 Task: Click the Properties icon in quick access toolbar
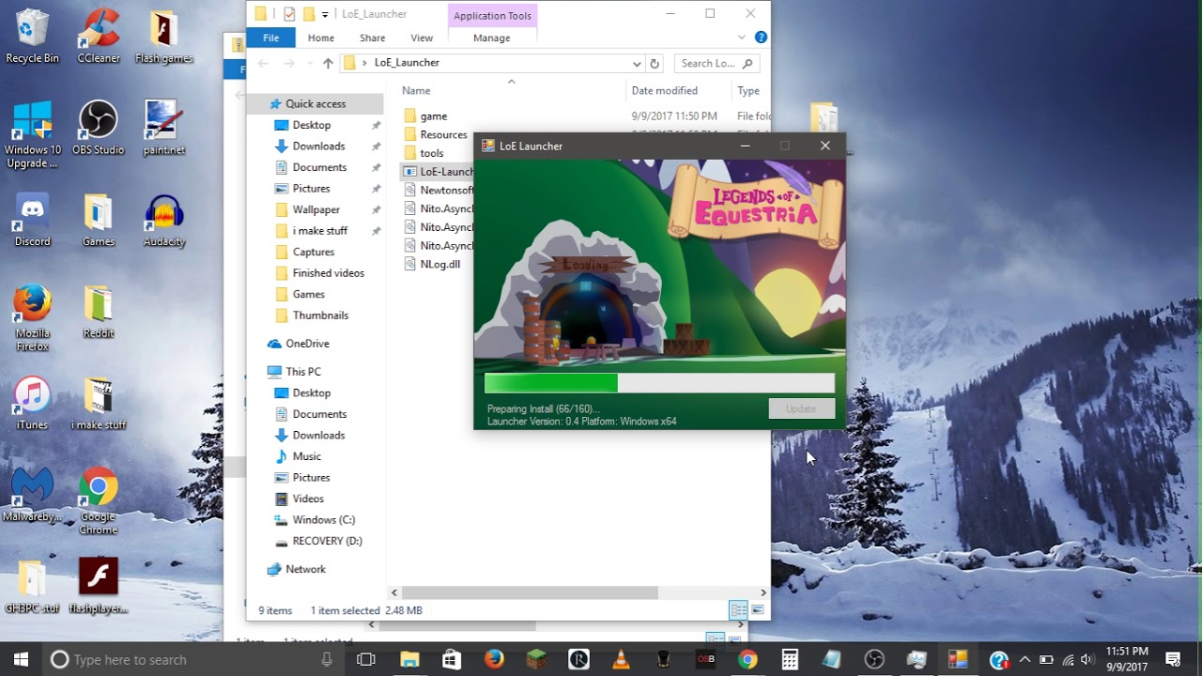point(289,14)
